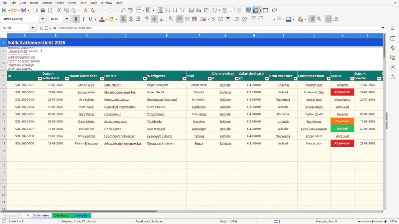
Task: Click the Sort icon
Action: [160, 10]
